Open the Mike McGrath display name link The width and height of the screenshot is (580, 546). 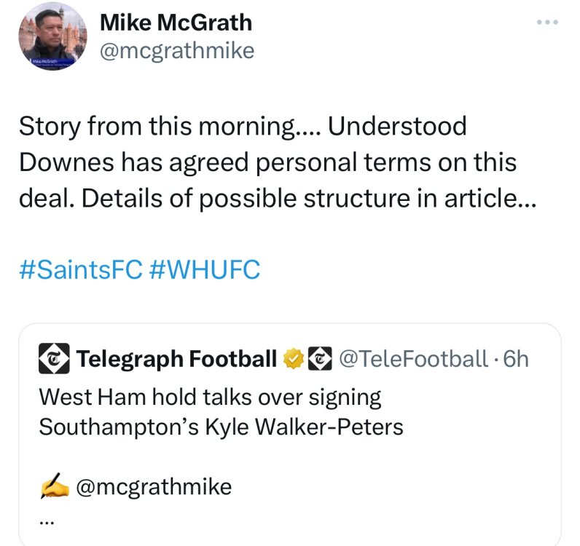175,23
